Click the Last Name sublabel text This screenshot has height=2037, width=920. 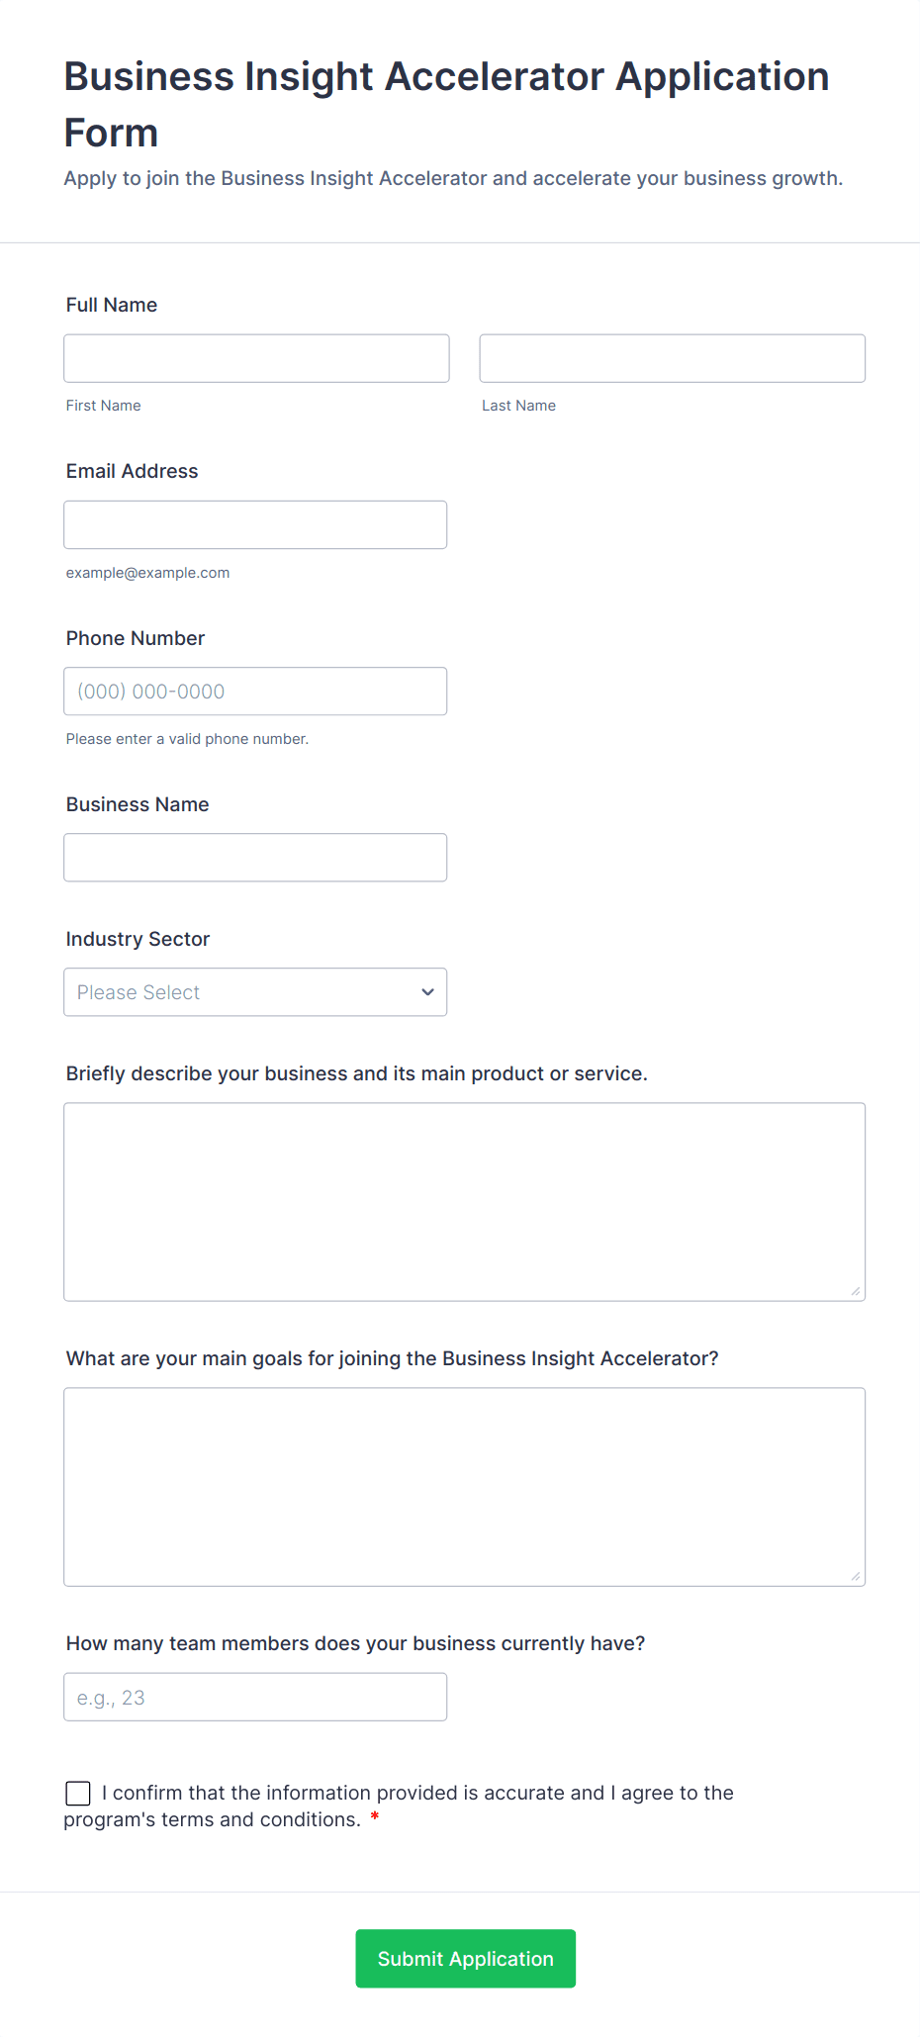click(x=518, y=406)
